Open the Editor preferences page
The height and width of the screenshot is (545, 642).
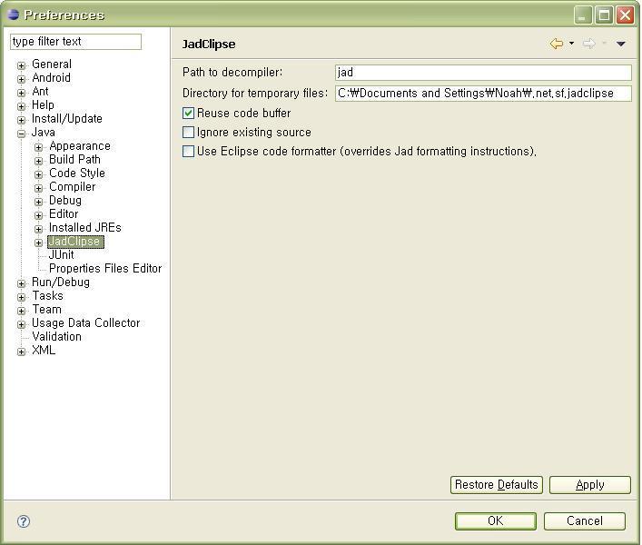(x=64, y=213)
